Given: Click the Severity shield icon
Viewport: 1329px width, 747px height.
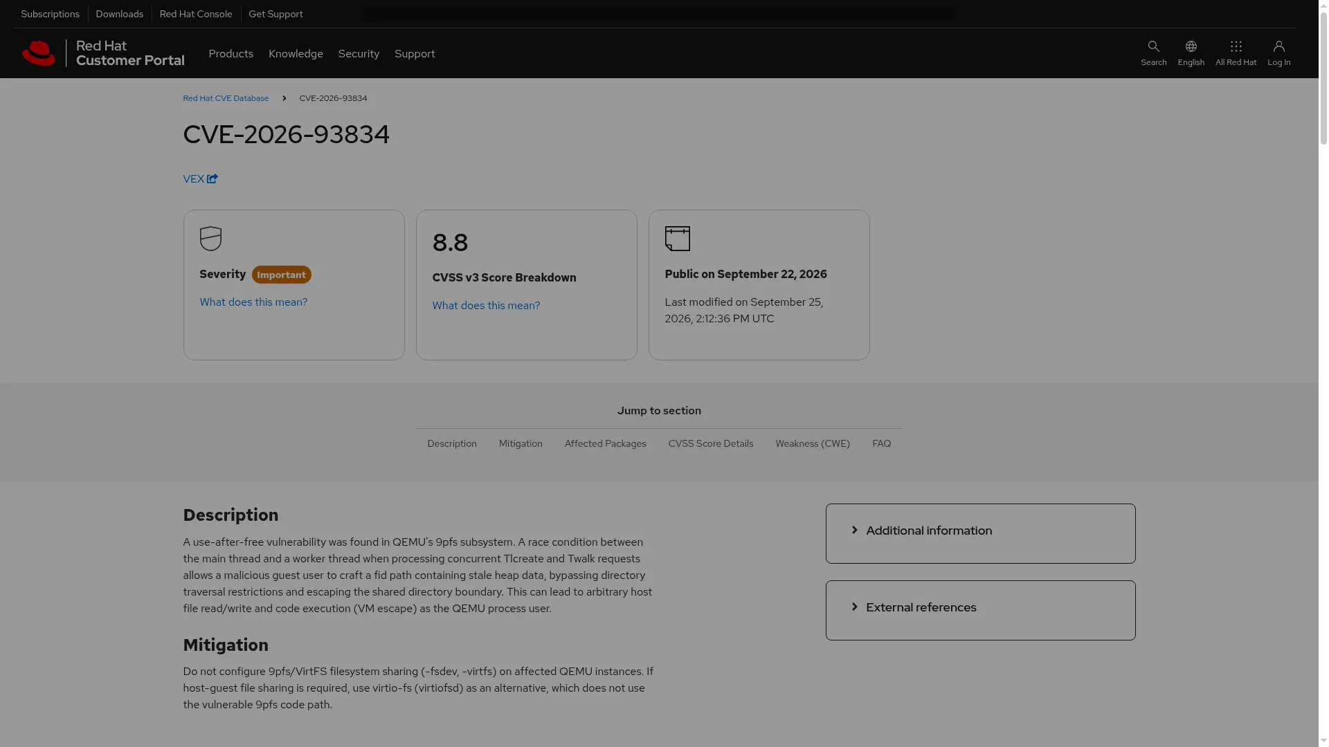Looking at the screenshot, I should pyautogui.click(x=210, y=239).
